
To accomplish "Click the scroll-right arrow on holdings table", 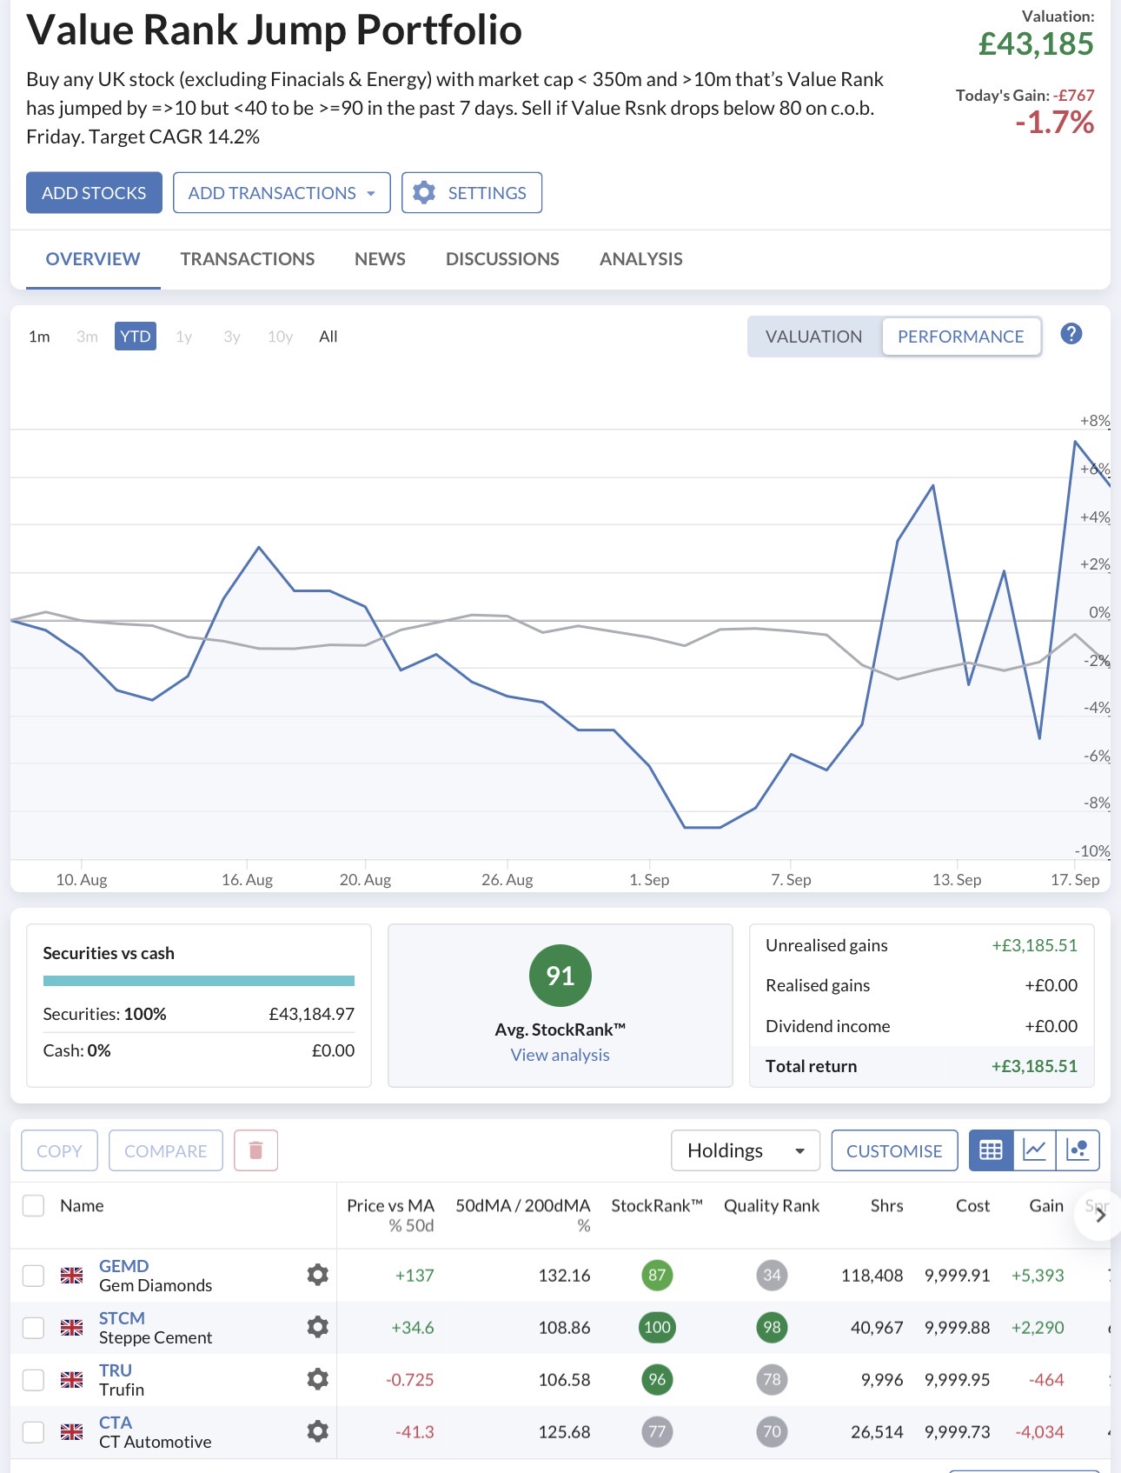I will pos(1099,1215).
